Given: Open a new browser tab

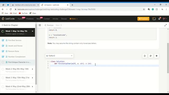Looking at the screenshot, I should [x=72, y=5].
